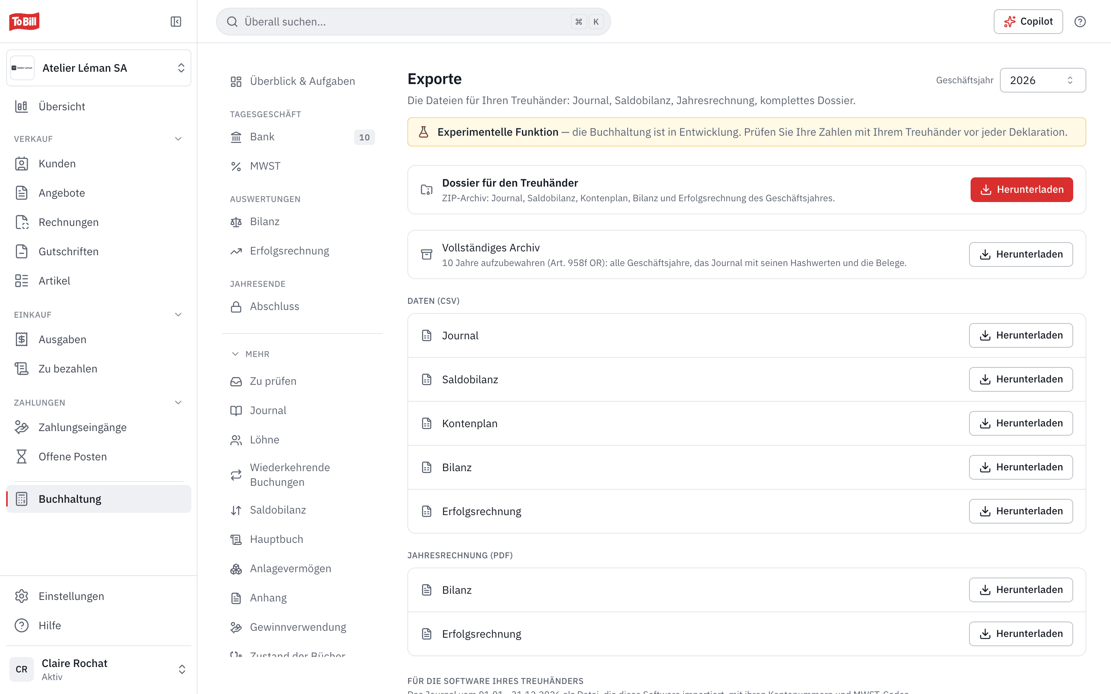
Task: Open Artikel section
Action: click(99, 281)
